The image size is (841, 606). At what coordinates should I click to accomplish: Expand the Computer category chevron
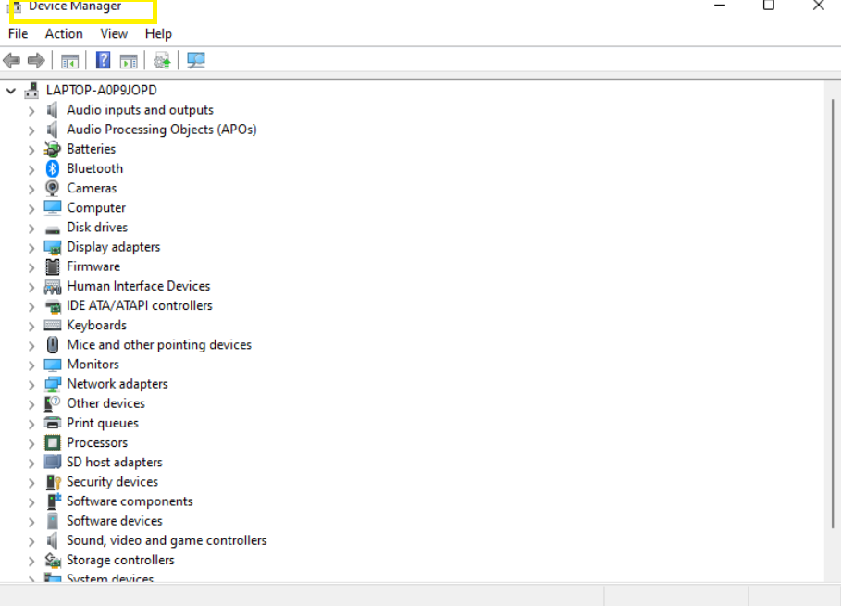pos(31,208)
